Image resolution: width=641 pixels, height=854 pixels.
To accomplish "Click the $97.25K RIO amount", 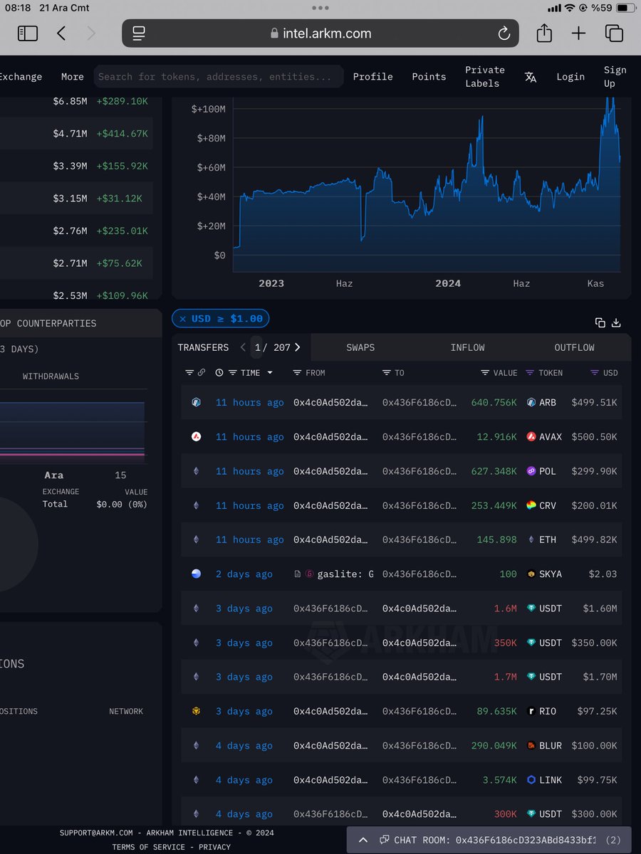I will [597, 712].
